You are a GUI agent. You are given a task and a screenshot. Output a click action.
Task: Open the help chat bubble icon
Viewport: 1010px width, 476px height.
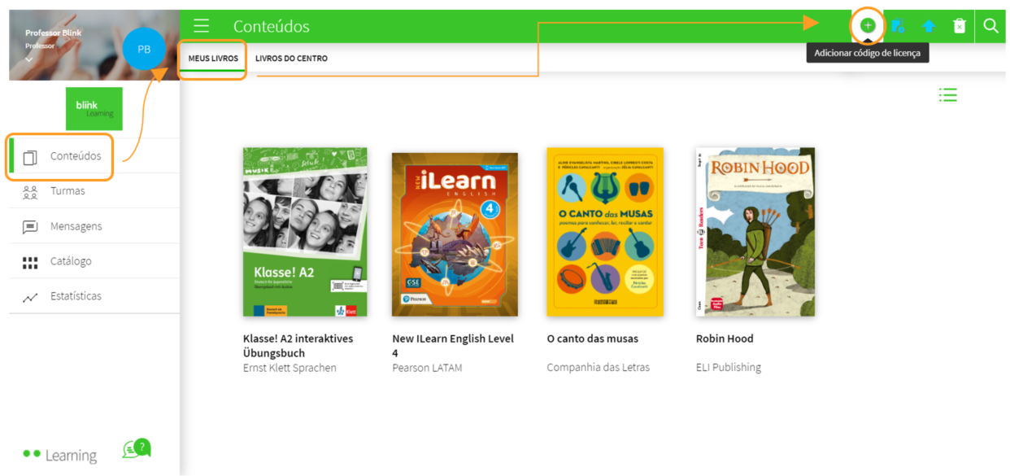tap(137, 448)
